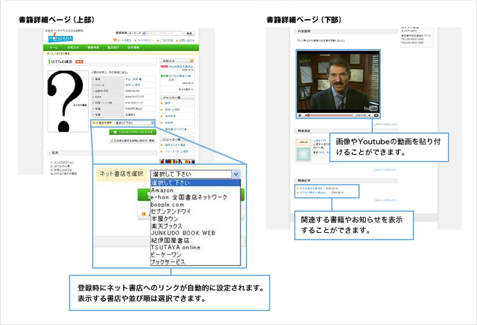Image resolution: width=477 pixels, height=325 pixels.
Task: Click the bookshelf banner image in sidebar
Action: pyautogui.click(x=178, y=162)
